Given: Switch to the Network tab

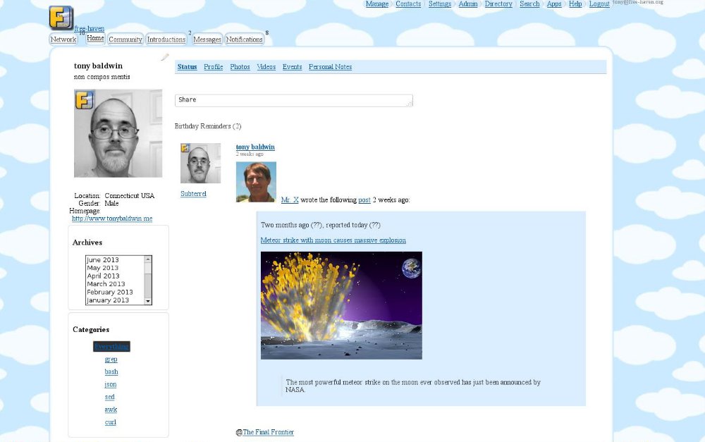Looking at the screenshot, I should (x=63, y=39).
